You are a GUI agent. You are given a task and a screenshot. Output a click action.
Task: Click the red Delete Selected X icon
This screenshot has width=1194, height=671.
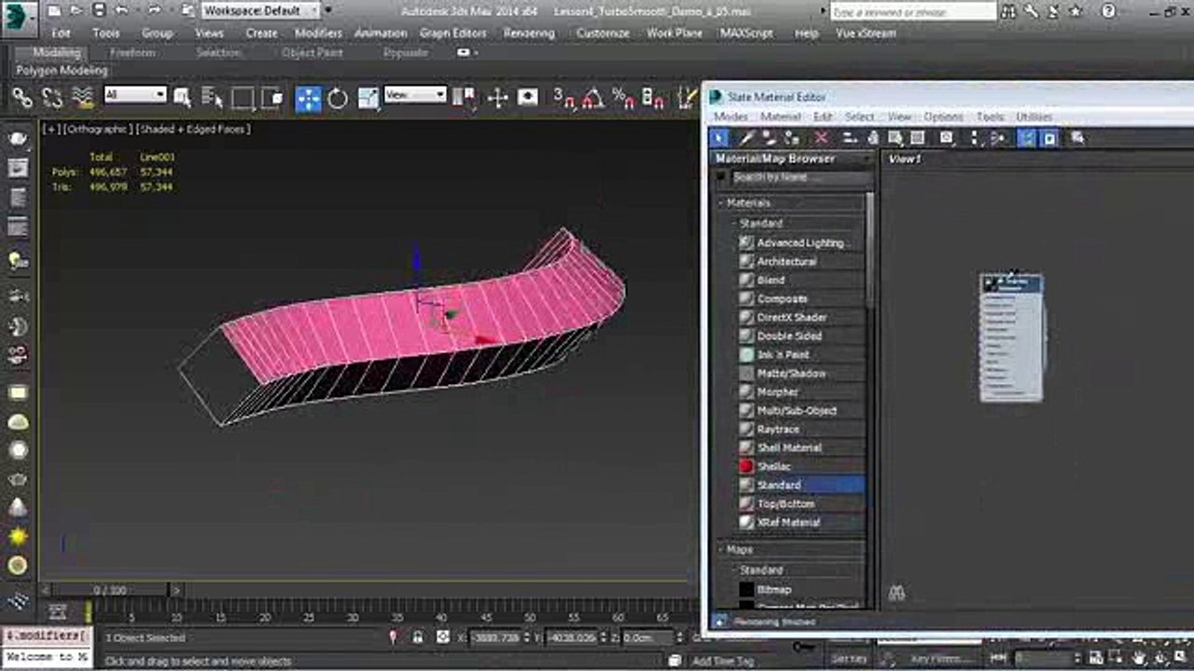tap(821, 138)
